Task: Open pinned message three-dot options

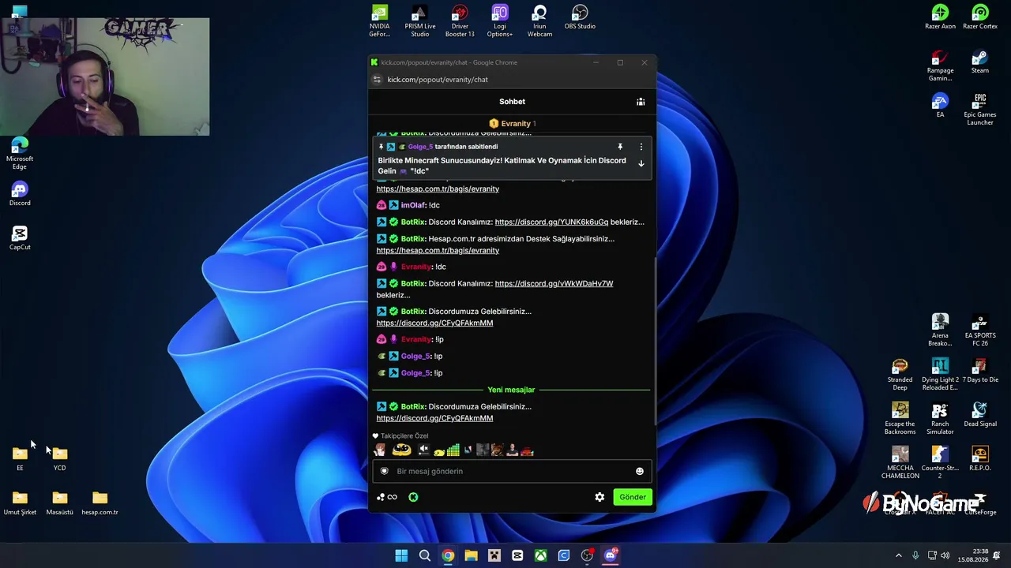Action: pyautogui.click(x=641, y=147)
